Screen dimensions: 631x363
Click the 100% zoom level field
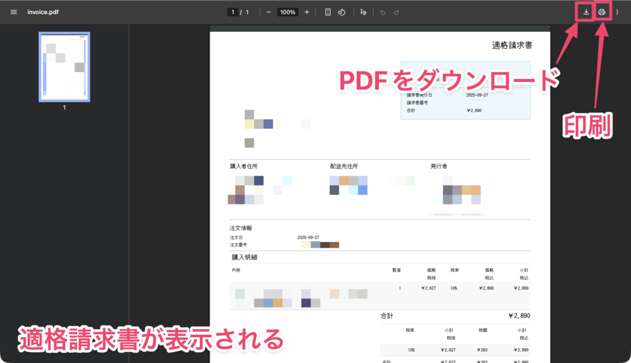(287, 12)
